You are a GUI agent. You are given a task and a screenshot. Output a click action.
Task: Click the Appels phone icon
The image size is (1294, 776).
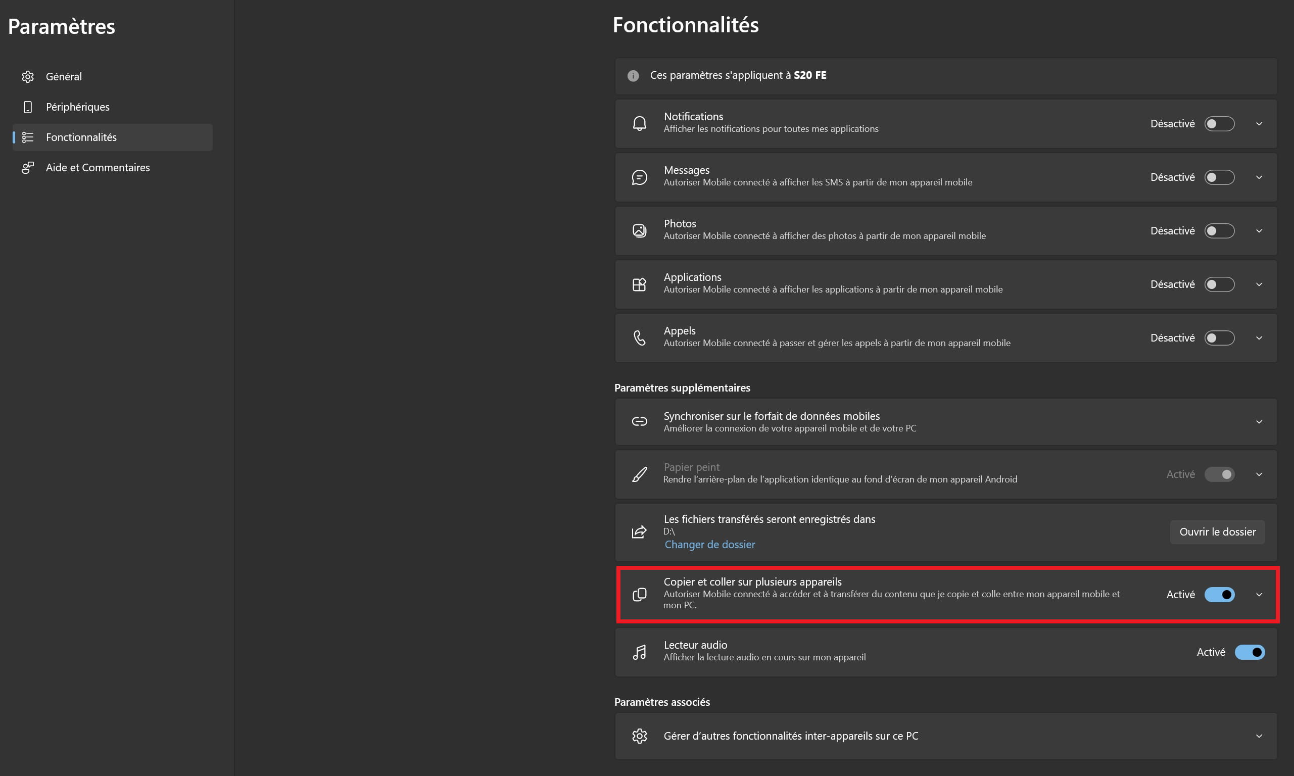pyautogui.click(x=639, y=338)
